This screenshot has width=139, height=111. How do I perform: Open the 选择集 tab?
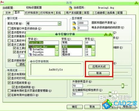pos(111,13)
